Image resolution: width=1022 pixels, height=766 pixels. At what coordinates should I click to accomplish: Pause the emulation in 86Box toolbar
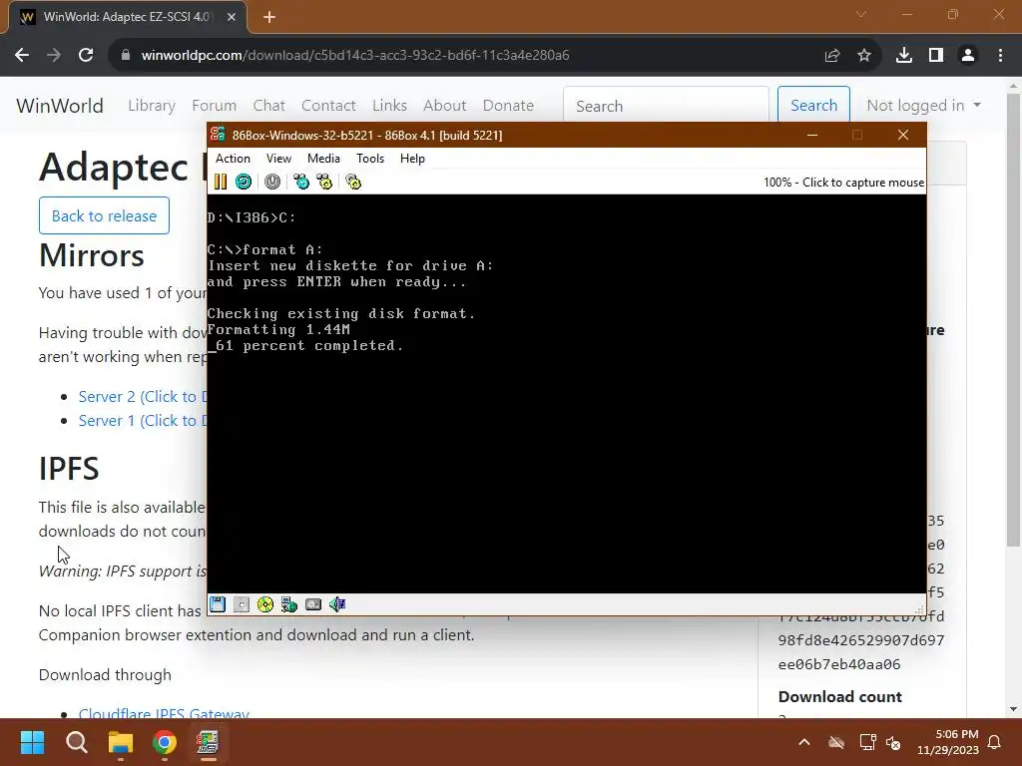221,182
